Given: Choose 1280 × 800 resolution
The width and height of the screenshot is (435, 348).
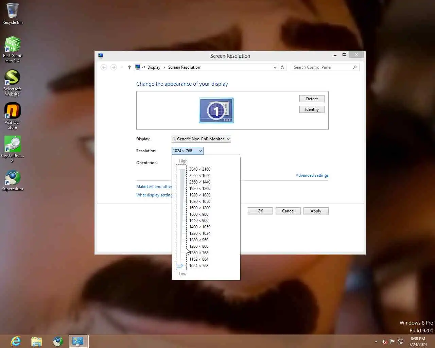Looking at the screenshot, I should coord(199,246).
